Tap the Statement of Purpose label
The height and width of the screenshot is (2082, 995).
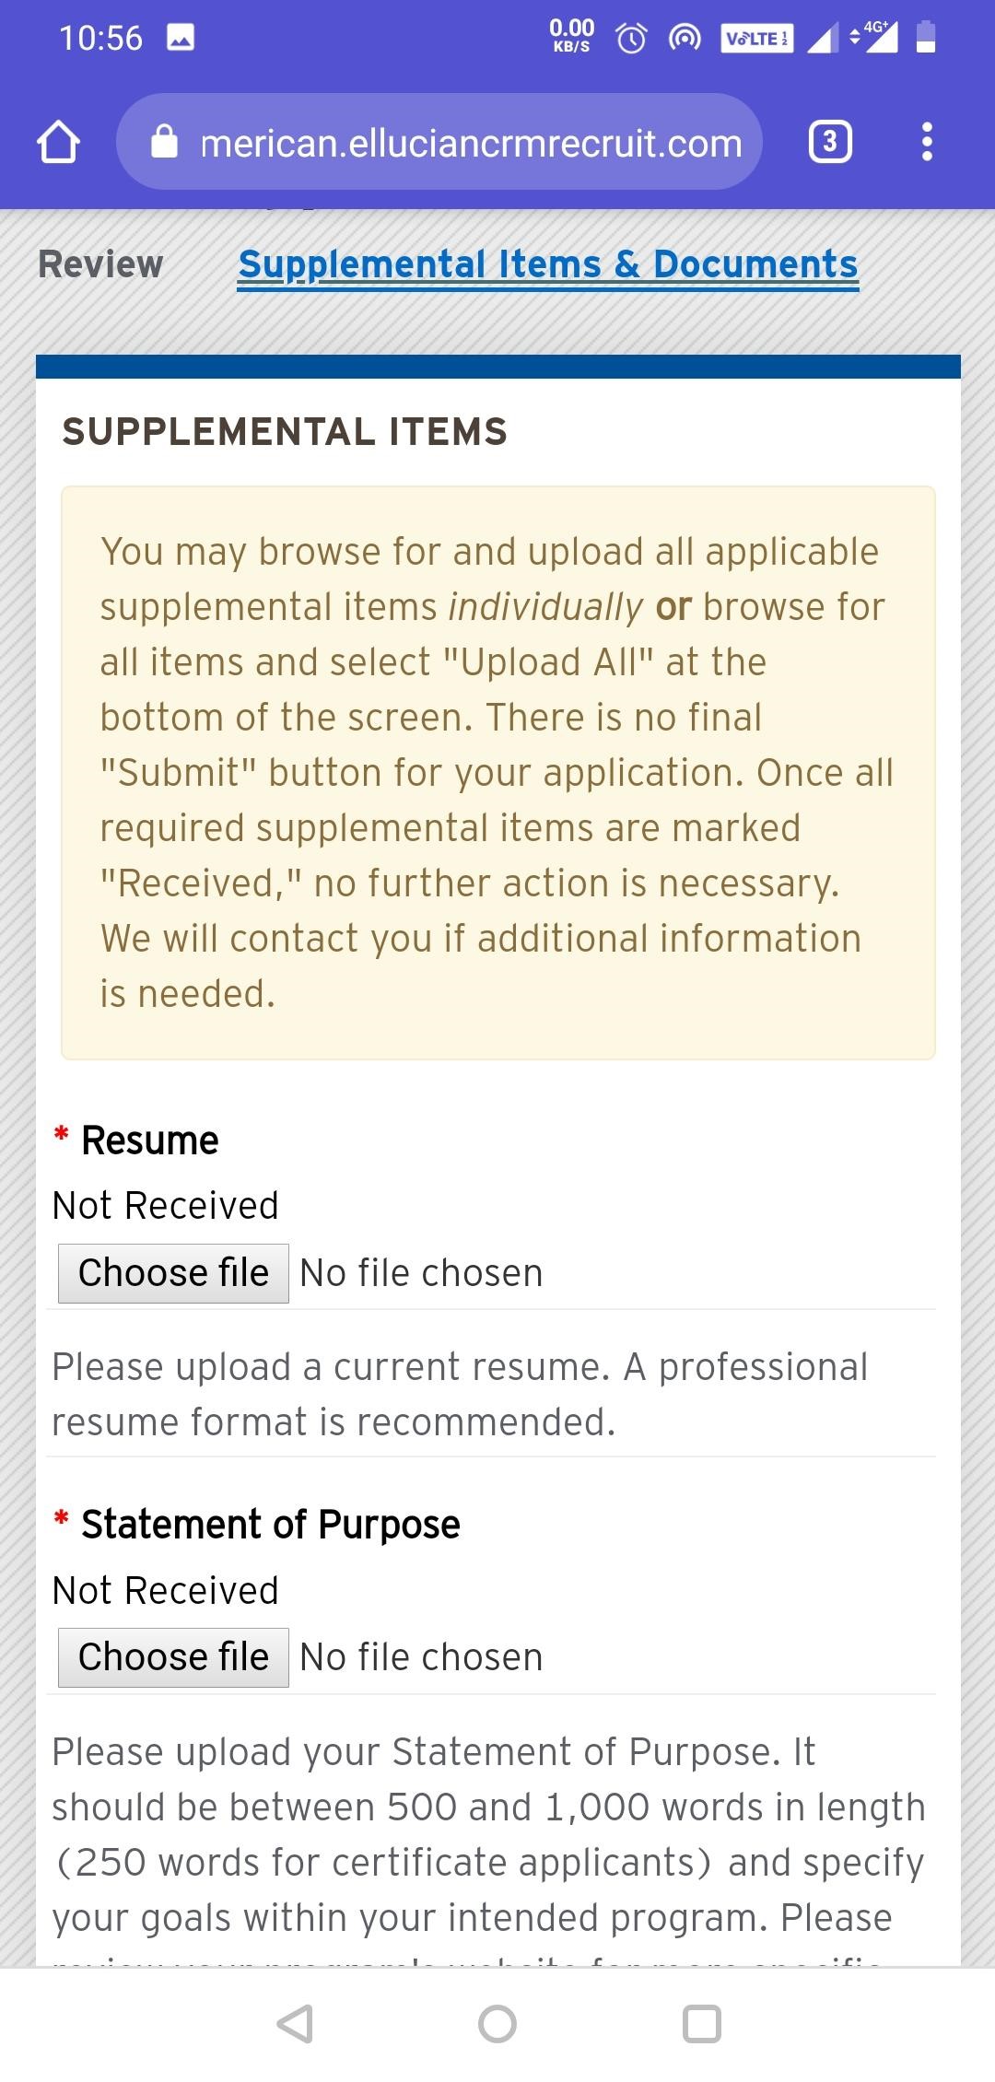[x=270, y=1525]
